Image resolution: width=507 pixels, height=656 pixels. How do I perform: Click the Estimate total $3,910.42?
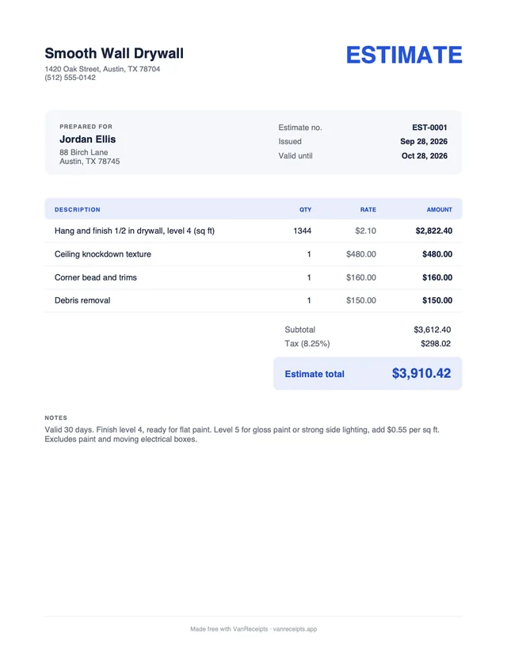click(x=421, y=373)
